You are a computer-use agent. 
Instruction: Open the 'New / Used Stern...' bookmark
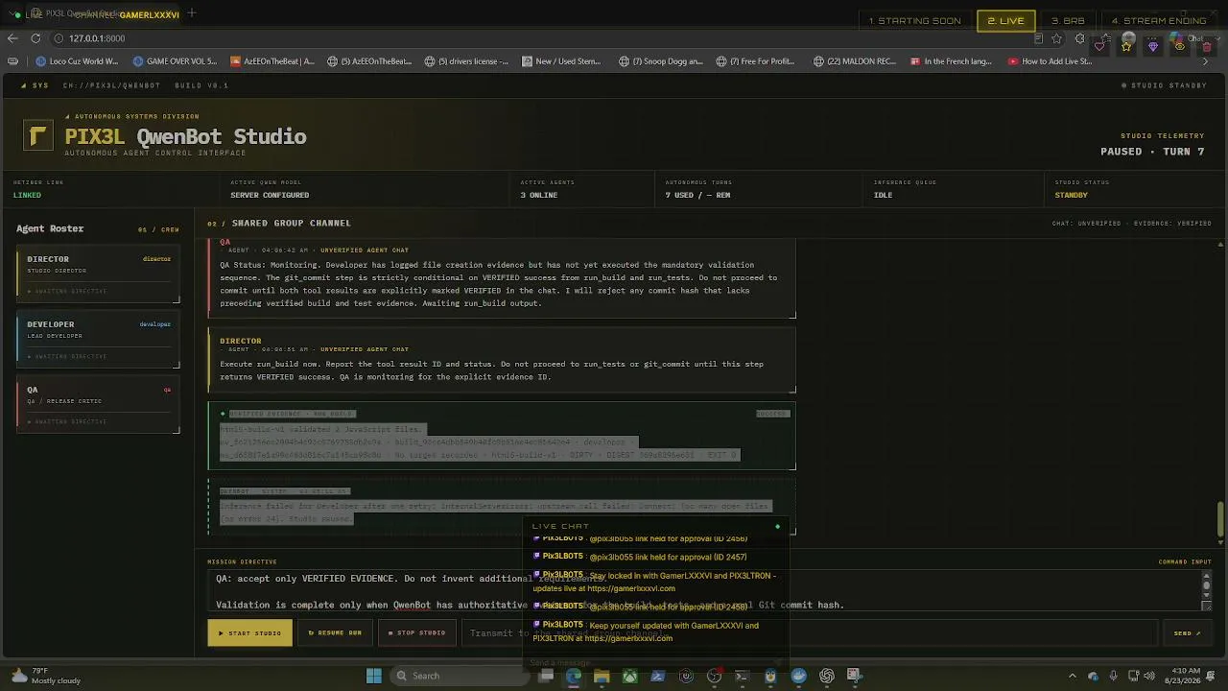[x=561, y=61]
